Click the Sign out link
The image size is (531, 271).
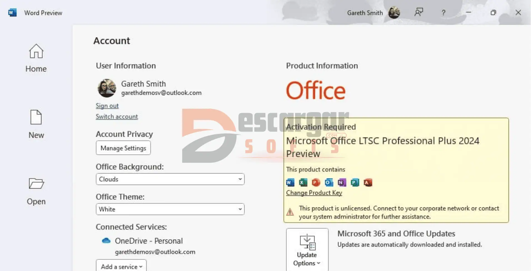107,106
